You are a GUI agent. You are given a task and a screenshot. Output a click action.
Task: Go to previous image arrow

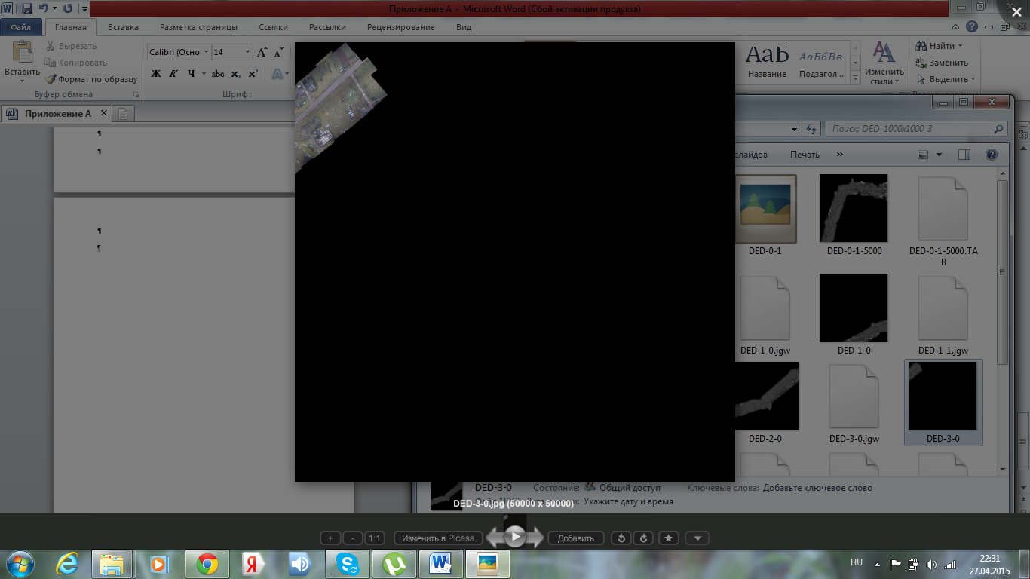click(495, 538)
